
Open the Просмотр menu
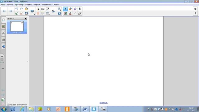[19, 5]
